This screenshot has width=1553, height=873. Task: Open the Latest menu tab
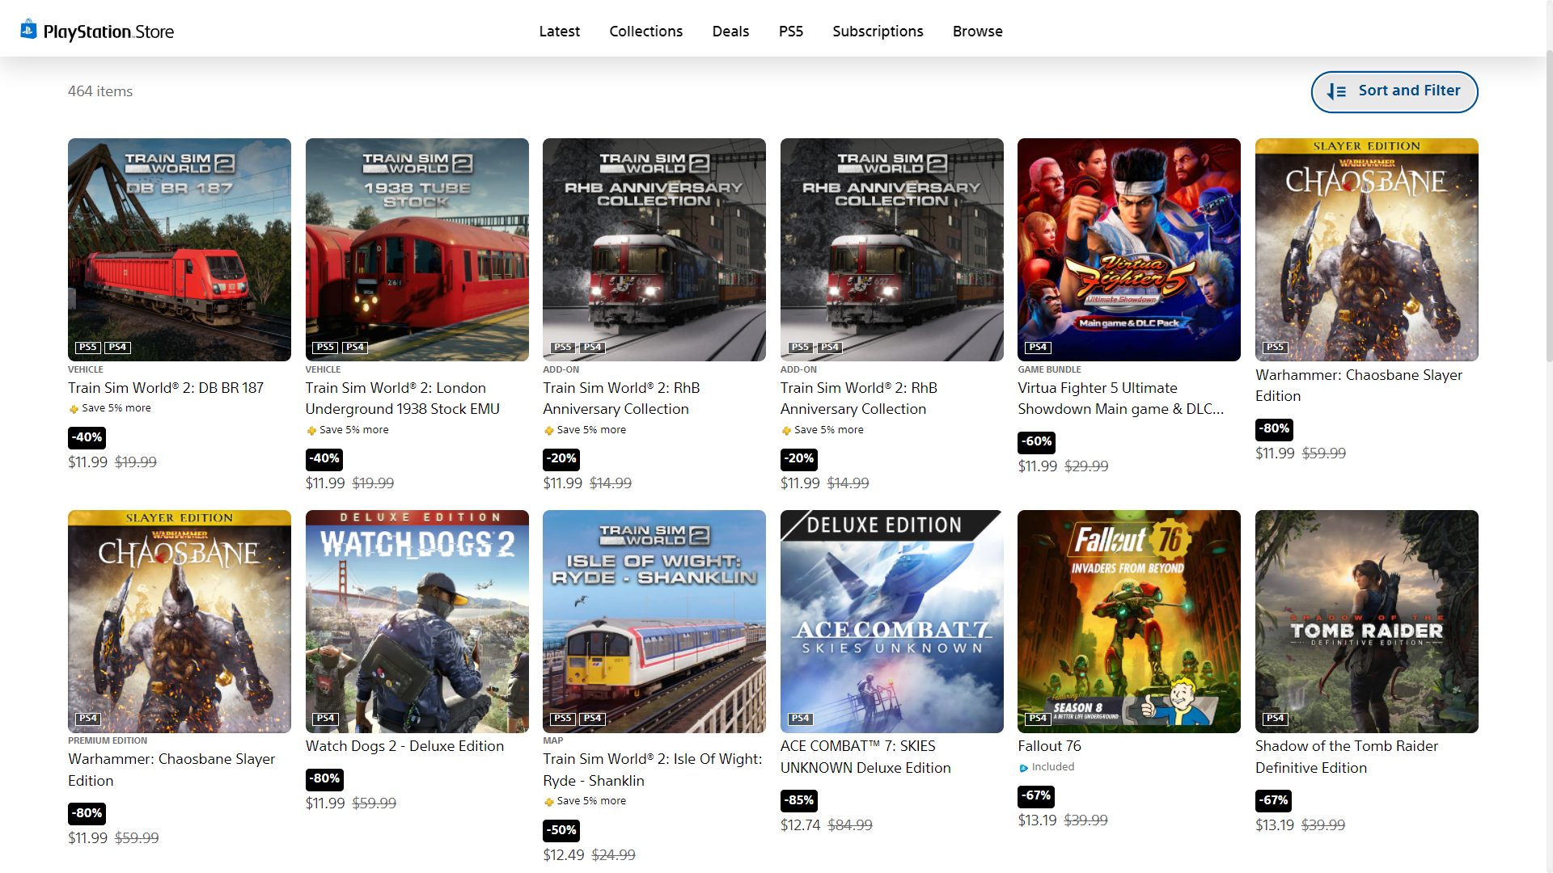[559, 31]
